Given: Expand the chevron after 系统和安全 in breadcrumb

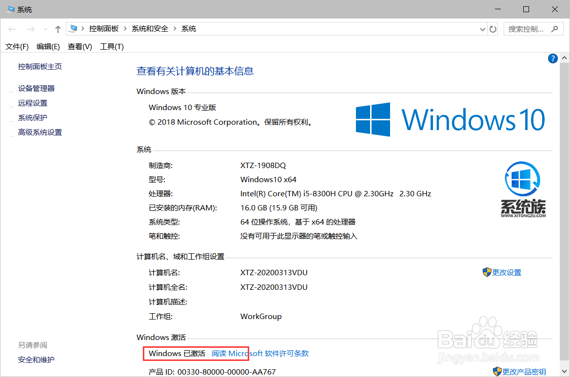Looking at the screenshot, I should (x=175, y=29).
